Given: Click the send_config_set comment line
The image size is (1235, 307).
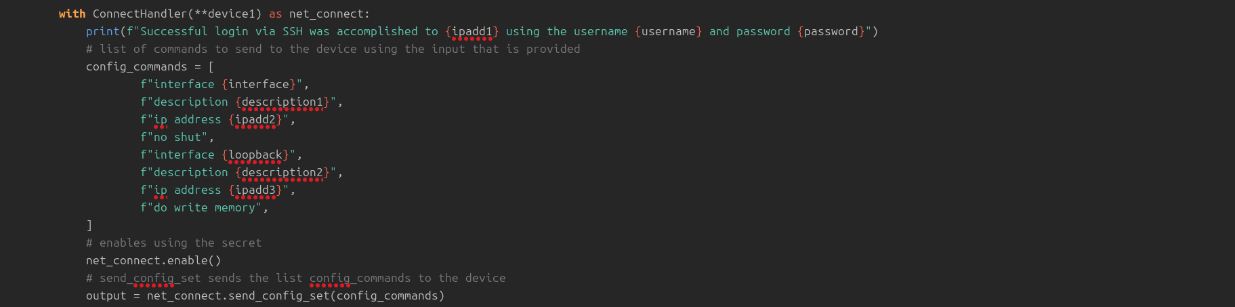Looking at the screenshot, I should click(295, 278).
